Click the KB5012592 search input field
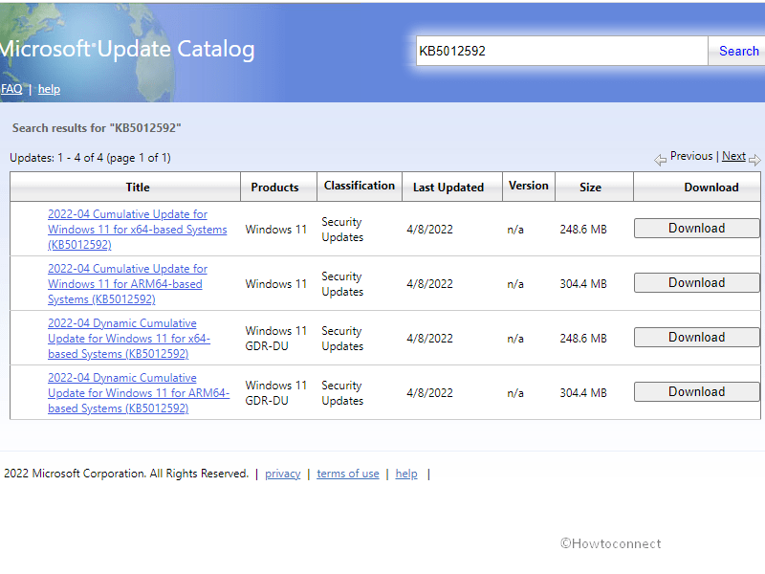Viewport: 765px width, 574px height. pos(561,51)
